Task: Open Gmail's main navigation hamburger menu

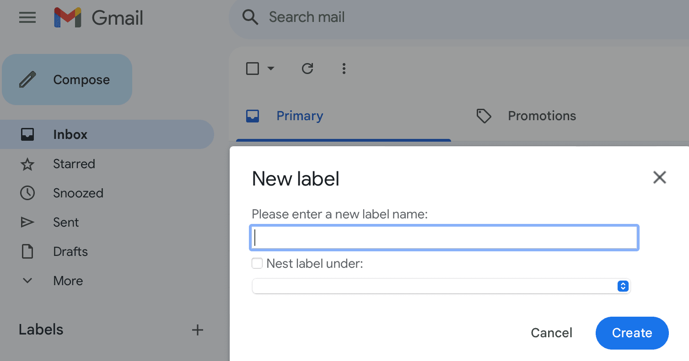Action: coord(27,17)
